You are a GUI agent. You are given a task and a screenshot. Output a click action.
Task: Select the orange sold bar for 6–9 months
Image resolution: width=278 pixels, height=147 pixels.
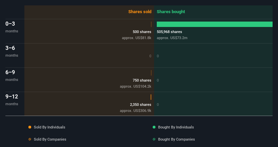pyautogui.click(x=151, y=73)
